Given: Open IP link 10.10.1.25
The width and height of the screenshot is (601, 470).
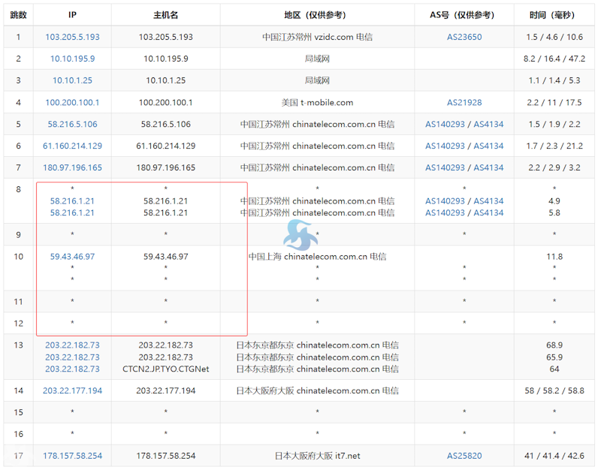Looking at the screenshot, I should (x=72, y=80).
